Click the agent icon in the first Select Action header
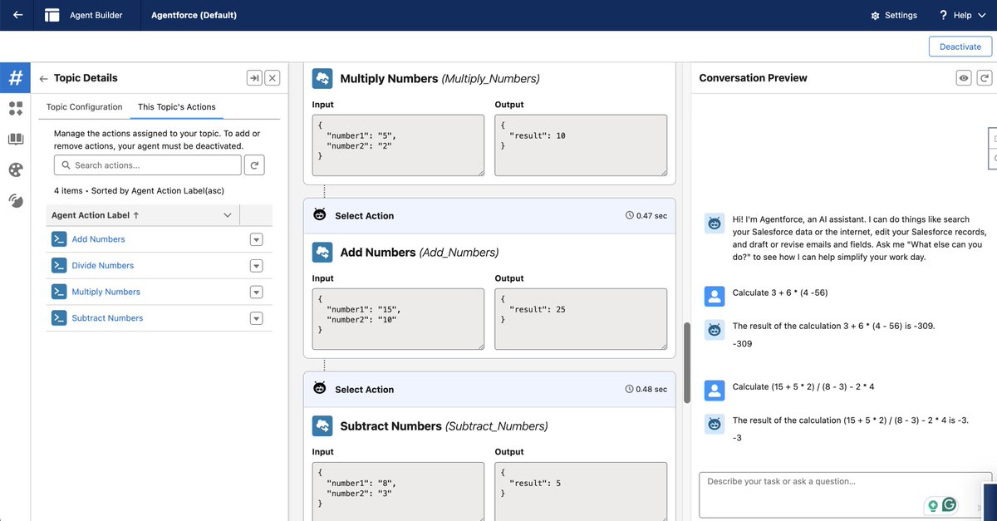Viewport: 997px width, 521px height. [x=319, y=215]
